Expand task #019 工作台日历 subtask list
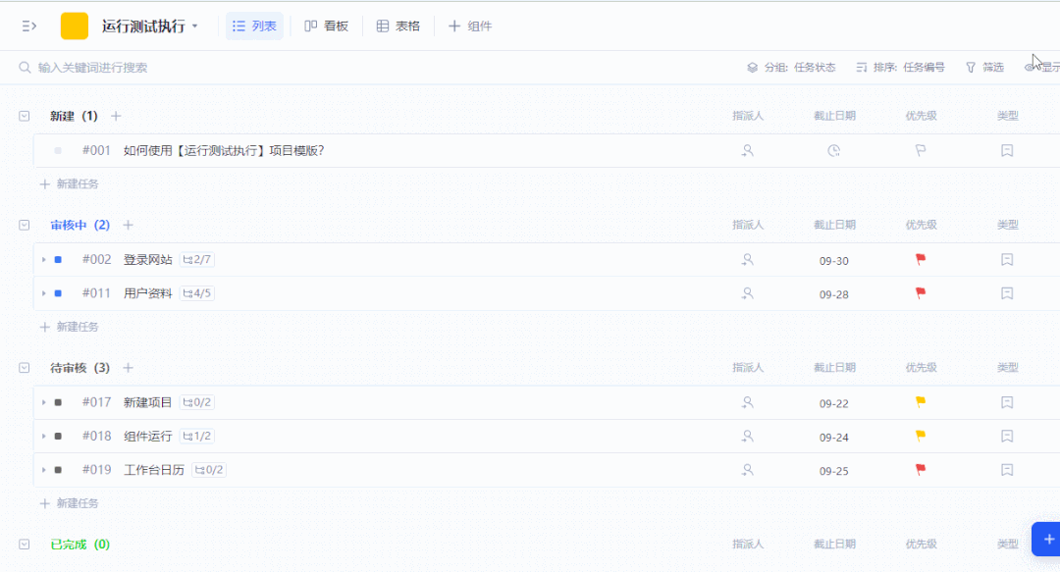 tap(43, 470)
